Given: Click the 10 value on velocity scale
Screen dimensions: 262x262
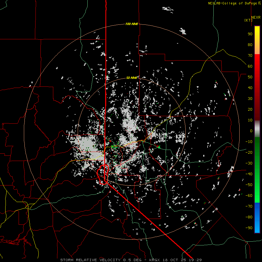Looking at the screenshot, I should click(250, 120).
